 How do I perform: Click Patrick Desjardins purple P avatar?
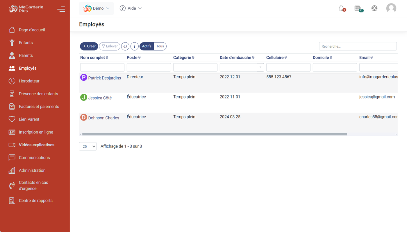84,78
